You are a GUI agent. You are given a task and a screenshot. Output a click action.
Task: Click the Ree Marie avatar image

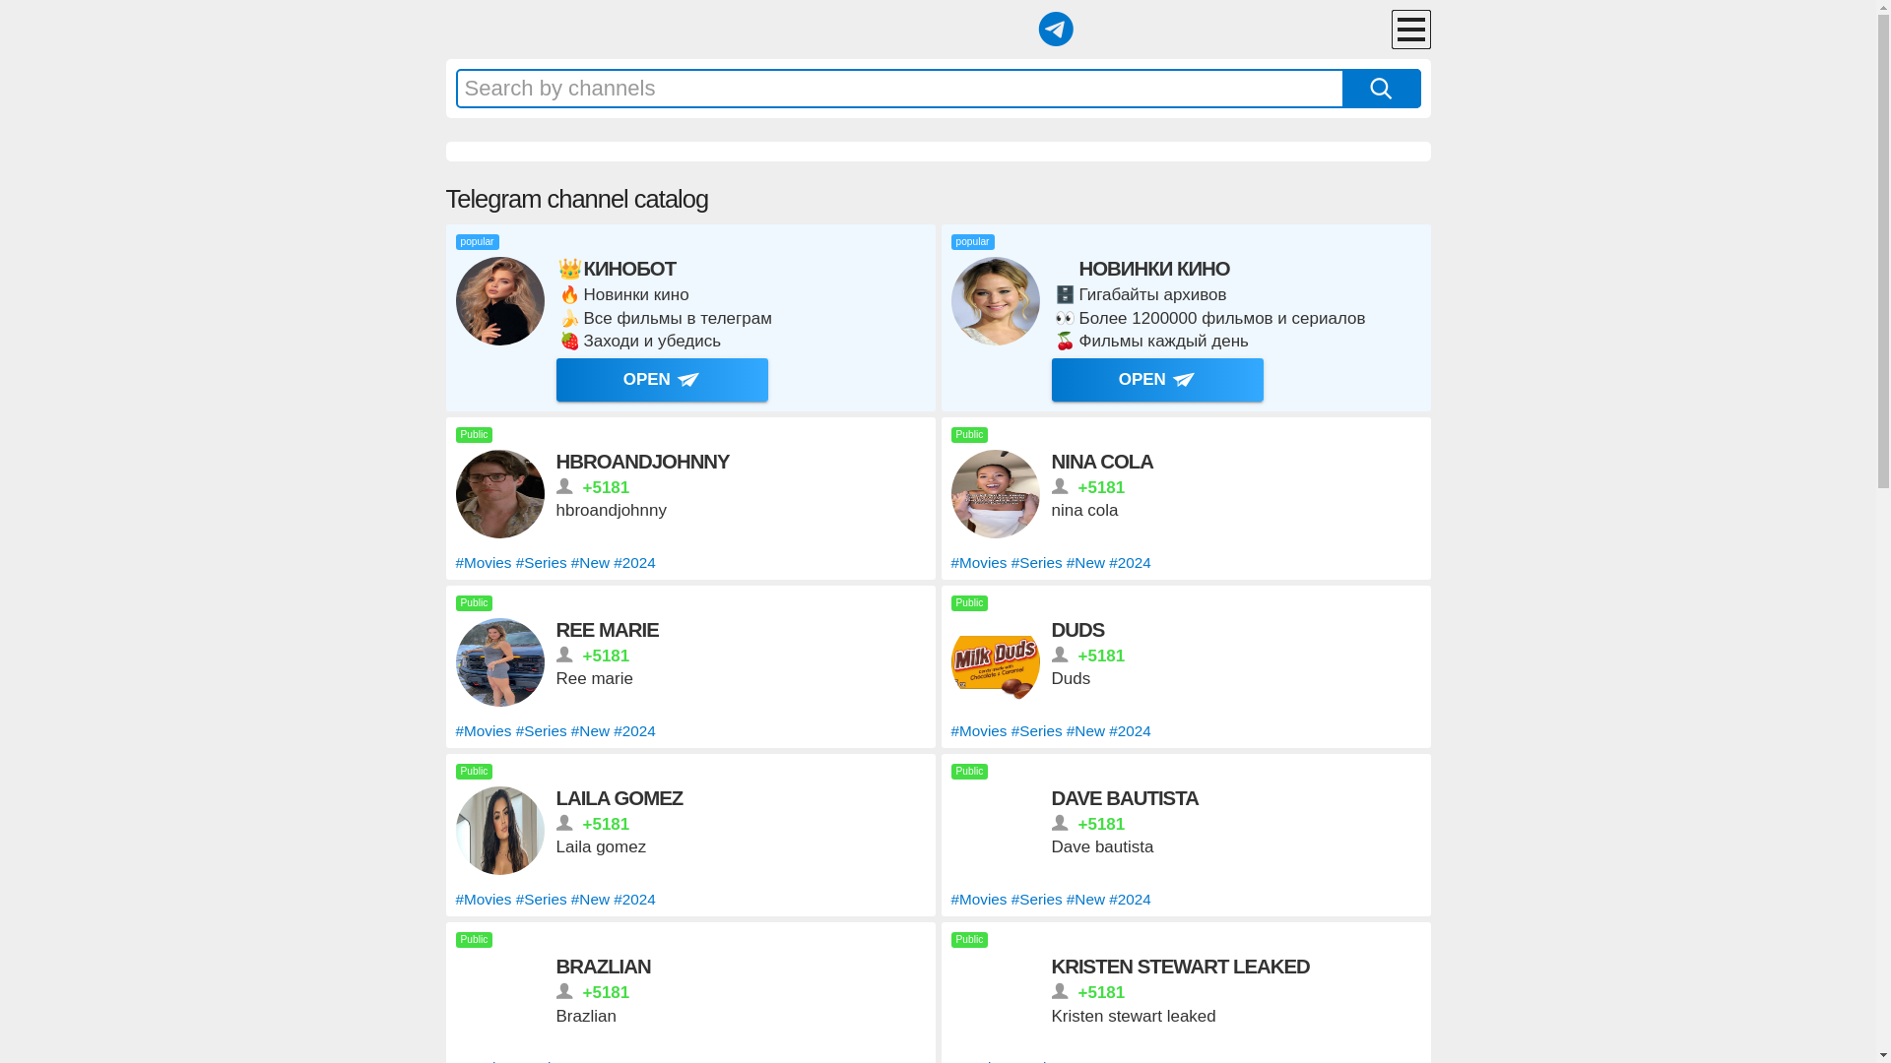pyautogui.click(x=500, y=662)
